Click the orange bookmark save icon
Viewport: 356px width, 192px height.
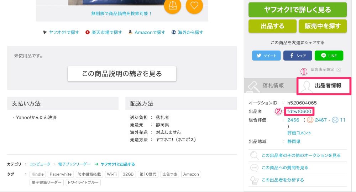coord(173,5)
